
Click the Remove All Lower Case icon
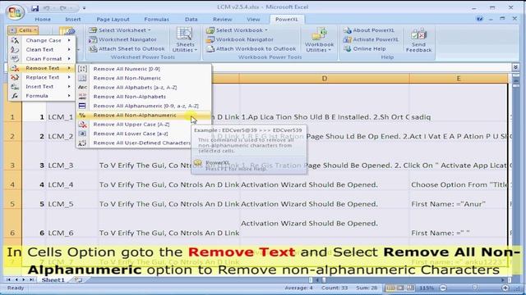click(x=82, y=134)
